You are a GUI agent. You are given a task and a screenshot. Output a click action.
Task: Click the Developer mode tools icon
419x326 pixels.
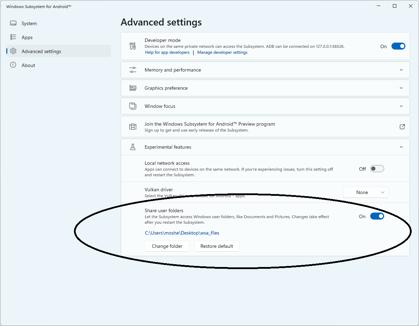pyautogui.click(x=132, y=46)
